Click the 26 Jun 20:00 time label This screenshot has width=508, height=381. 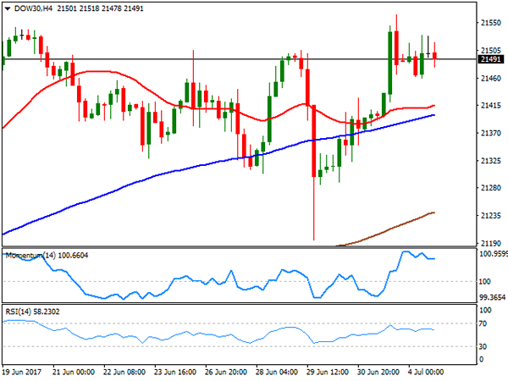pos(226,372)
